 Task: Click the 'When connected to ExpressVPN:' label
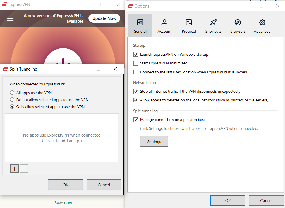tap(37, 84)
